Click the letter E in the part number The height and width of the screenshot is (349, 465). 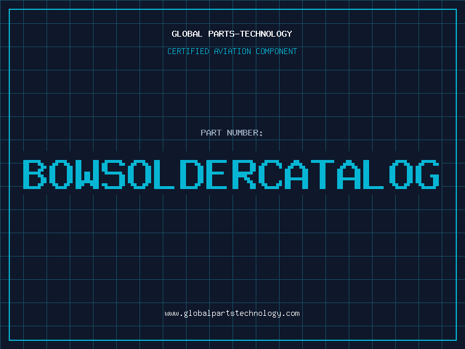[219, 174]
